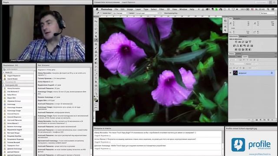Toggle Lock transparent pixels in Layers panel
The width and height of the screenshot is (278, 156).
click(234, 68)
